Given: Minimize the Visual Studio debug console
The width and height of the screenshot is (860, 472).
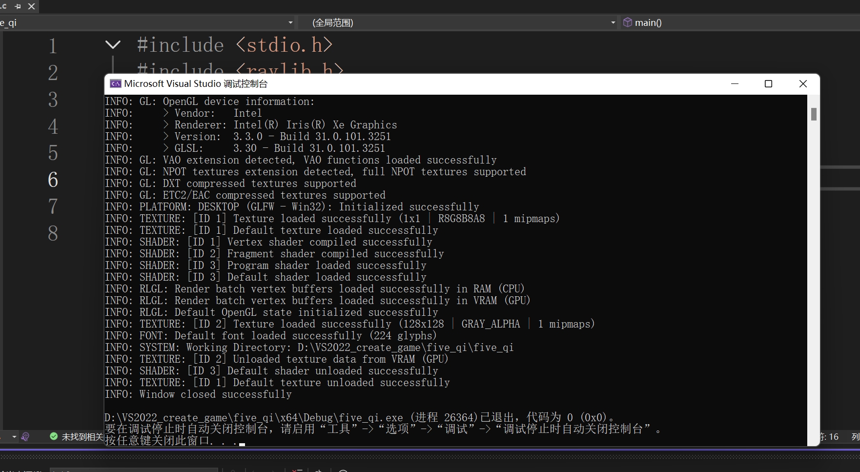Looking at the screenshot, I should (x=735, y=84).
